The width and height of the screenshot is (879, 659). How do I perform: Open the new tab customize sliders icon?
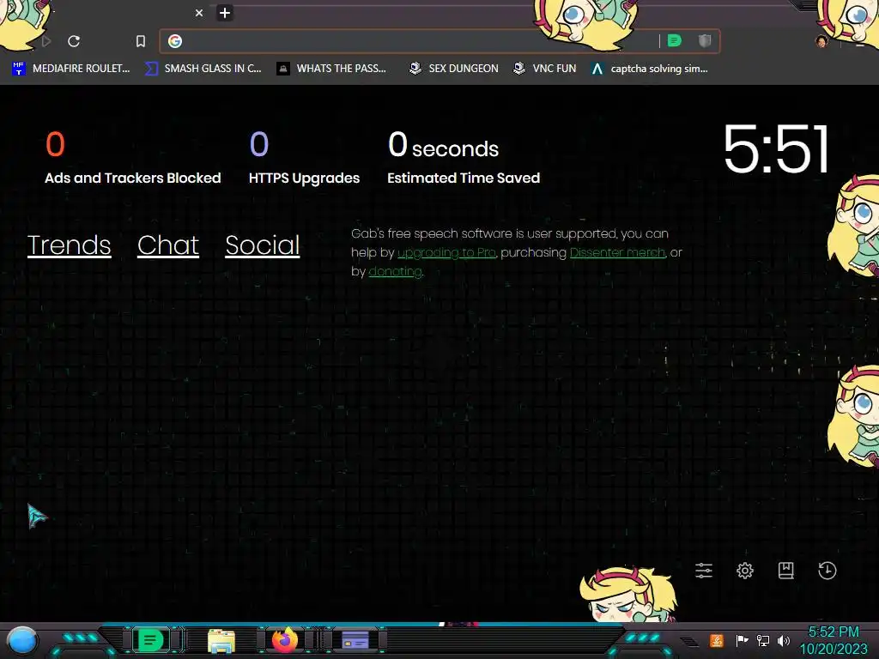tap(704, 571)
